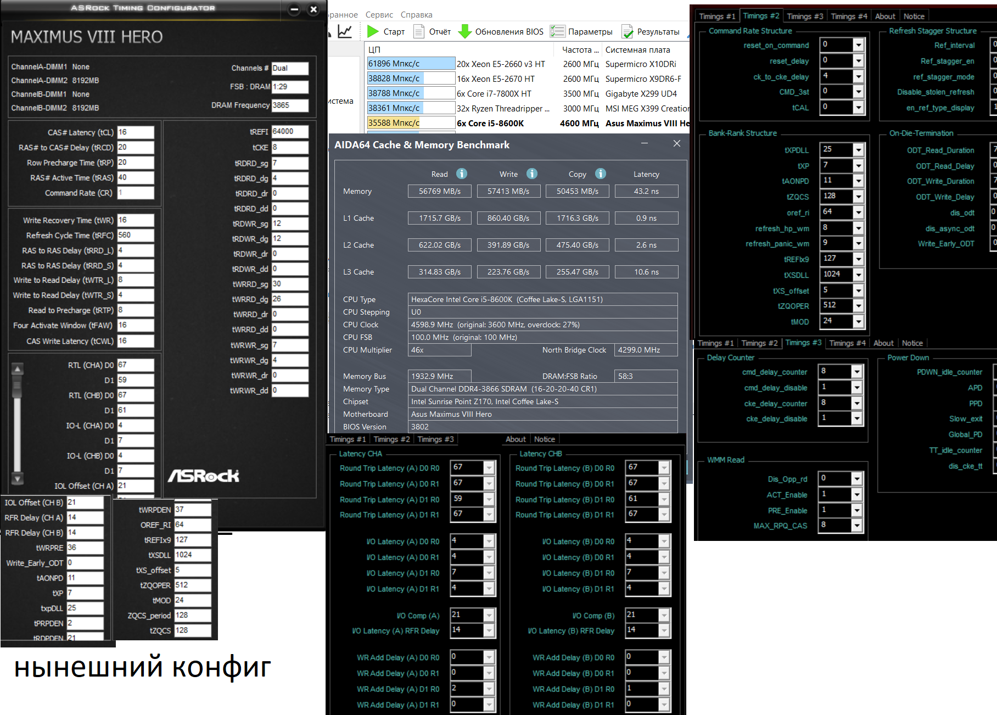This screenshot has height=715, width=997.
Task: Click the tWRRD_sg value field
Action: (x=290, y=284)
